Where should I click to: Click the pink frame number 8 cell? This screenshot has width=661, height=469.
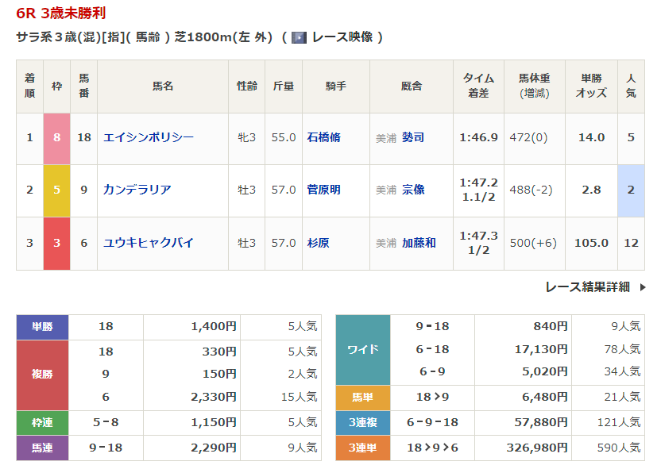tap(56, 137)
